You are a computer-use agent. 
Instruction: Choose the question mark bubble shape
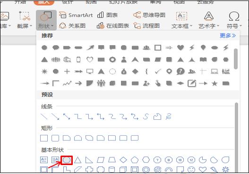(x=180, y=72)
